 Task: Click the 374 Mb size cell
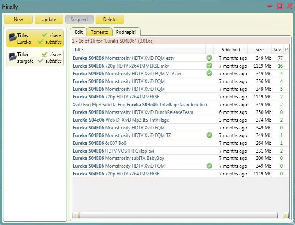point(263,120)
